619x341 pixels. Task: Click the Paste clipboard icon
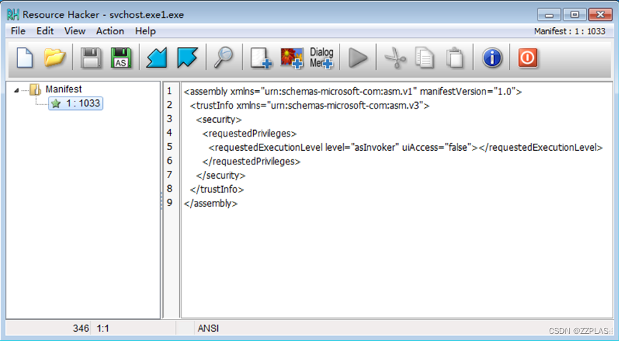pyautogui.click(x=455, y=58)
